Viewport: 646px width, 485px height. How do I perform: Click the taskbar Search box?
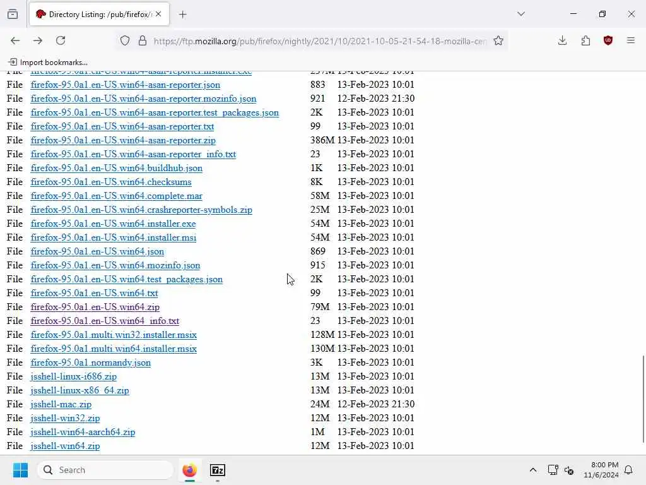105,470
